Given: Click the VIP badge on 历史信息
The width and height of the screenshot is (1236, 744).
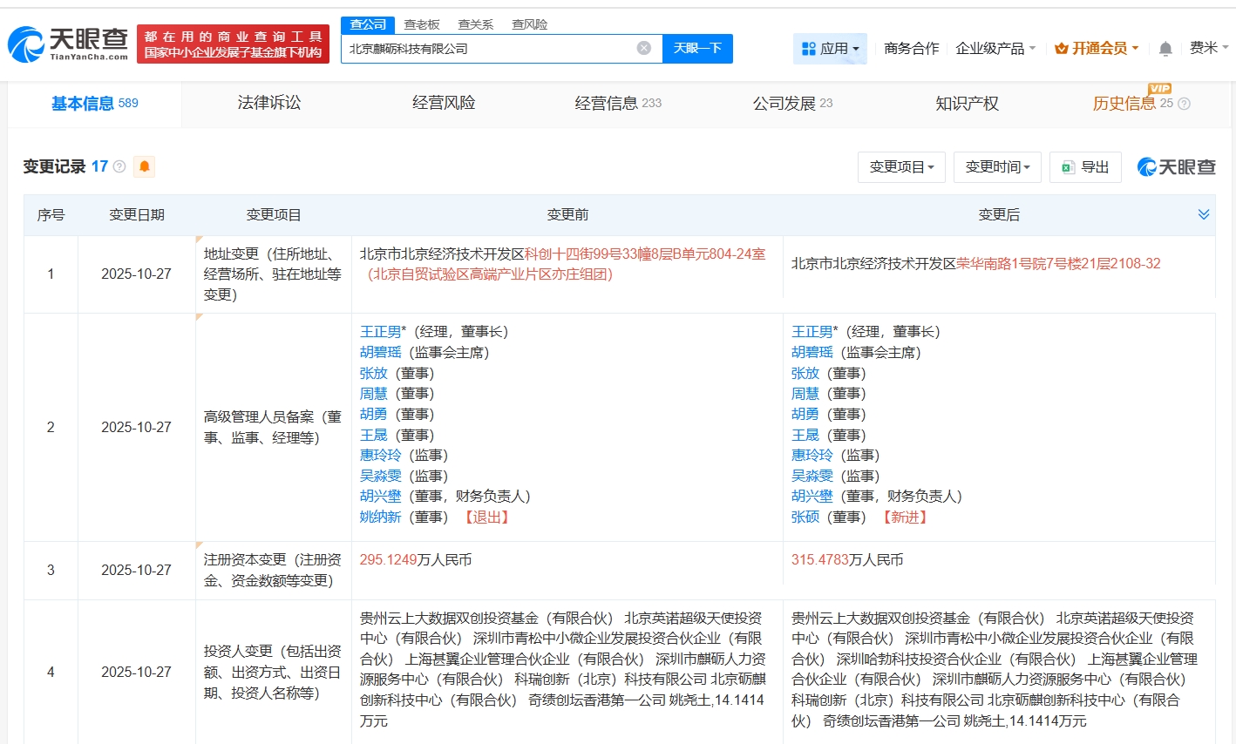Looking at the screenshot, I should pyautogui.click(x=1160, y=90).
